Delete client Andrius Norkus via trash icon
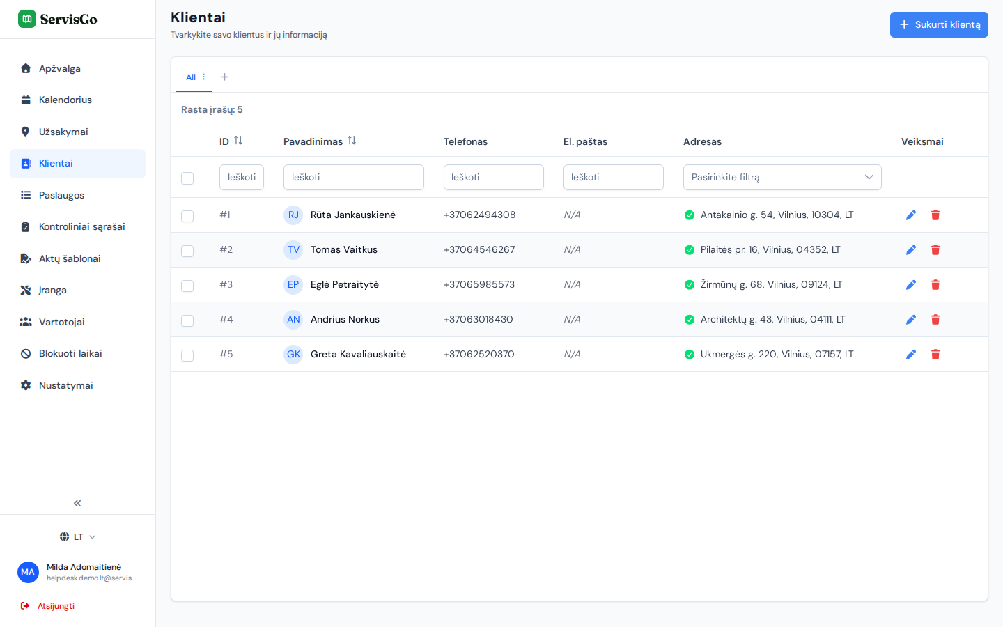 pos(935,320)
